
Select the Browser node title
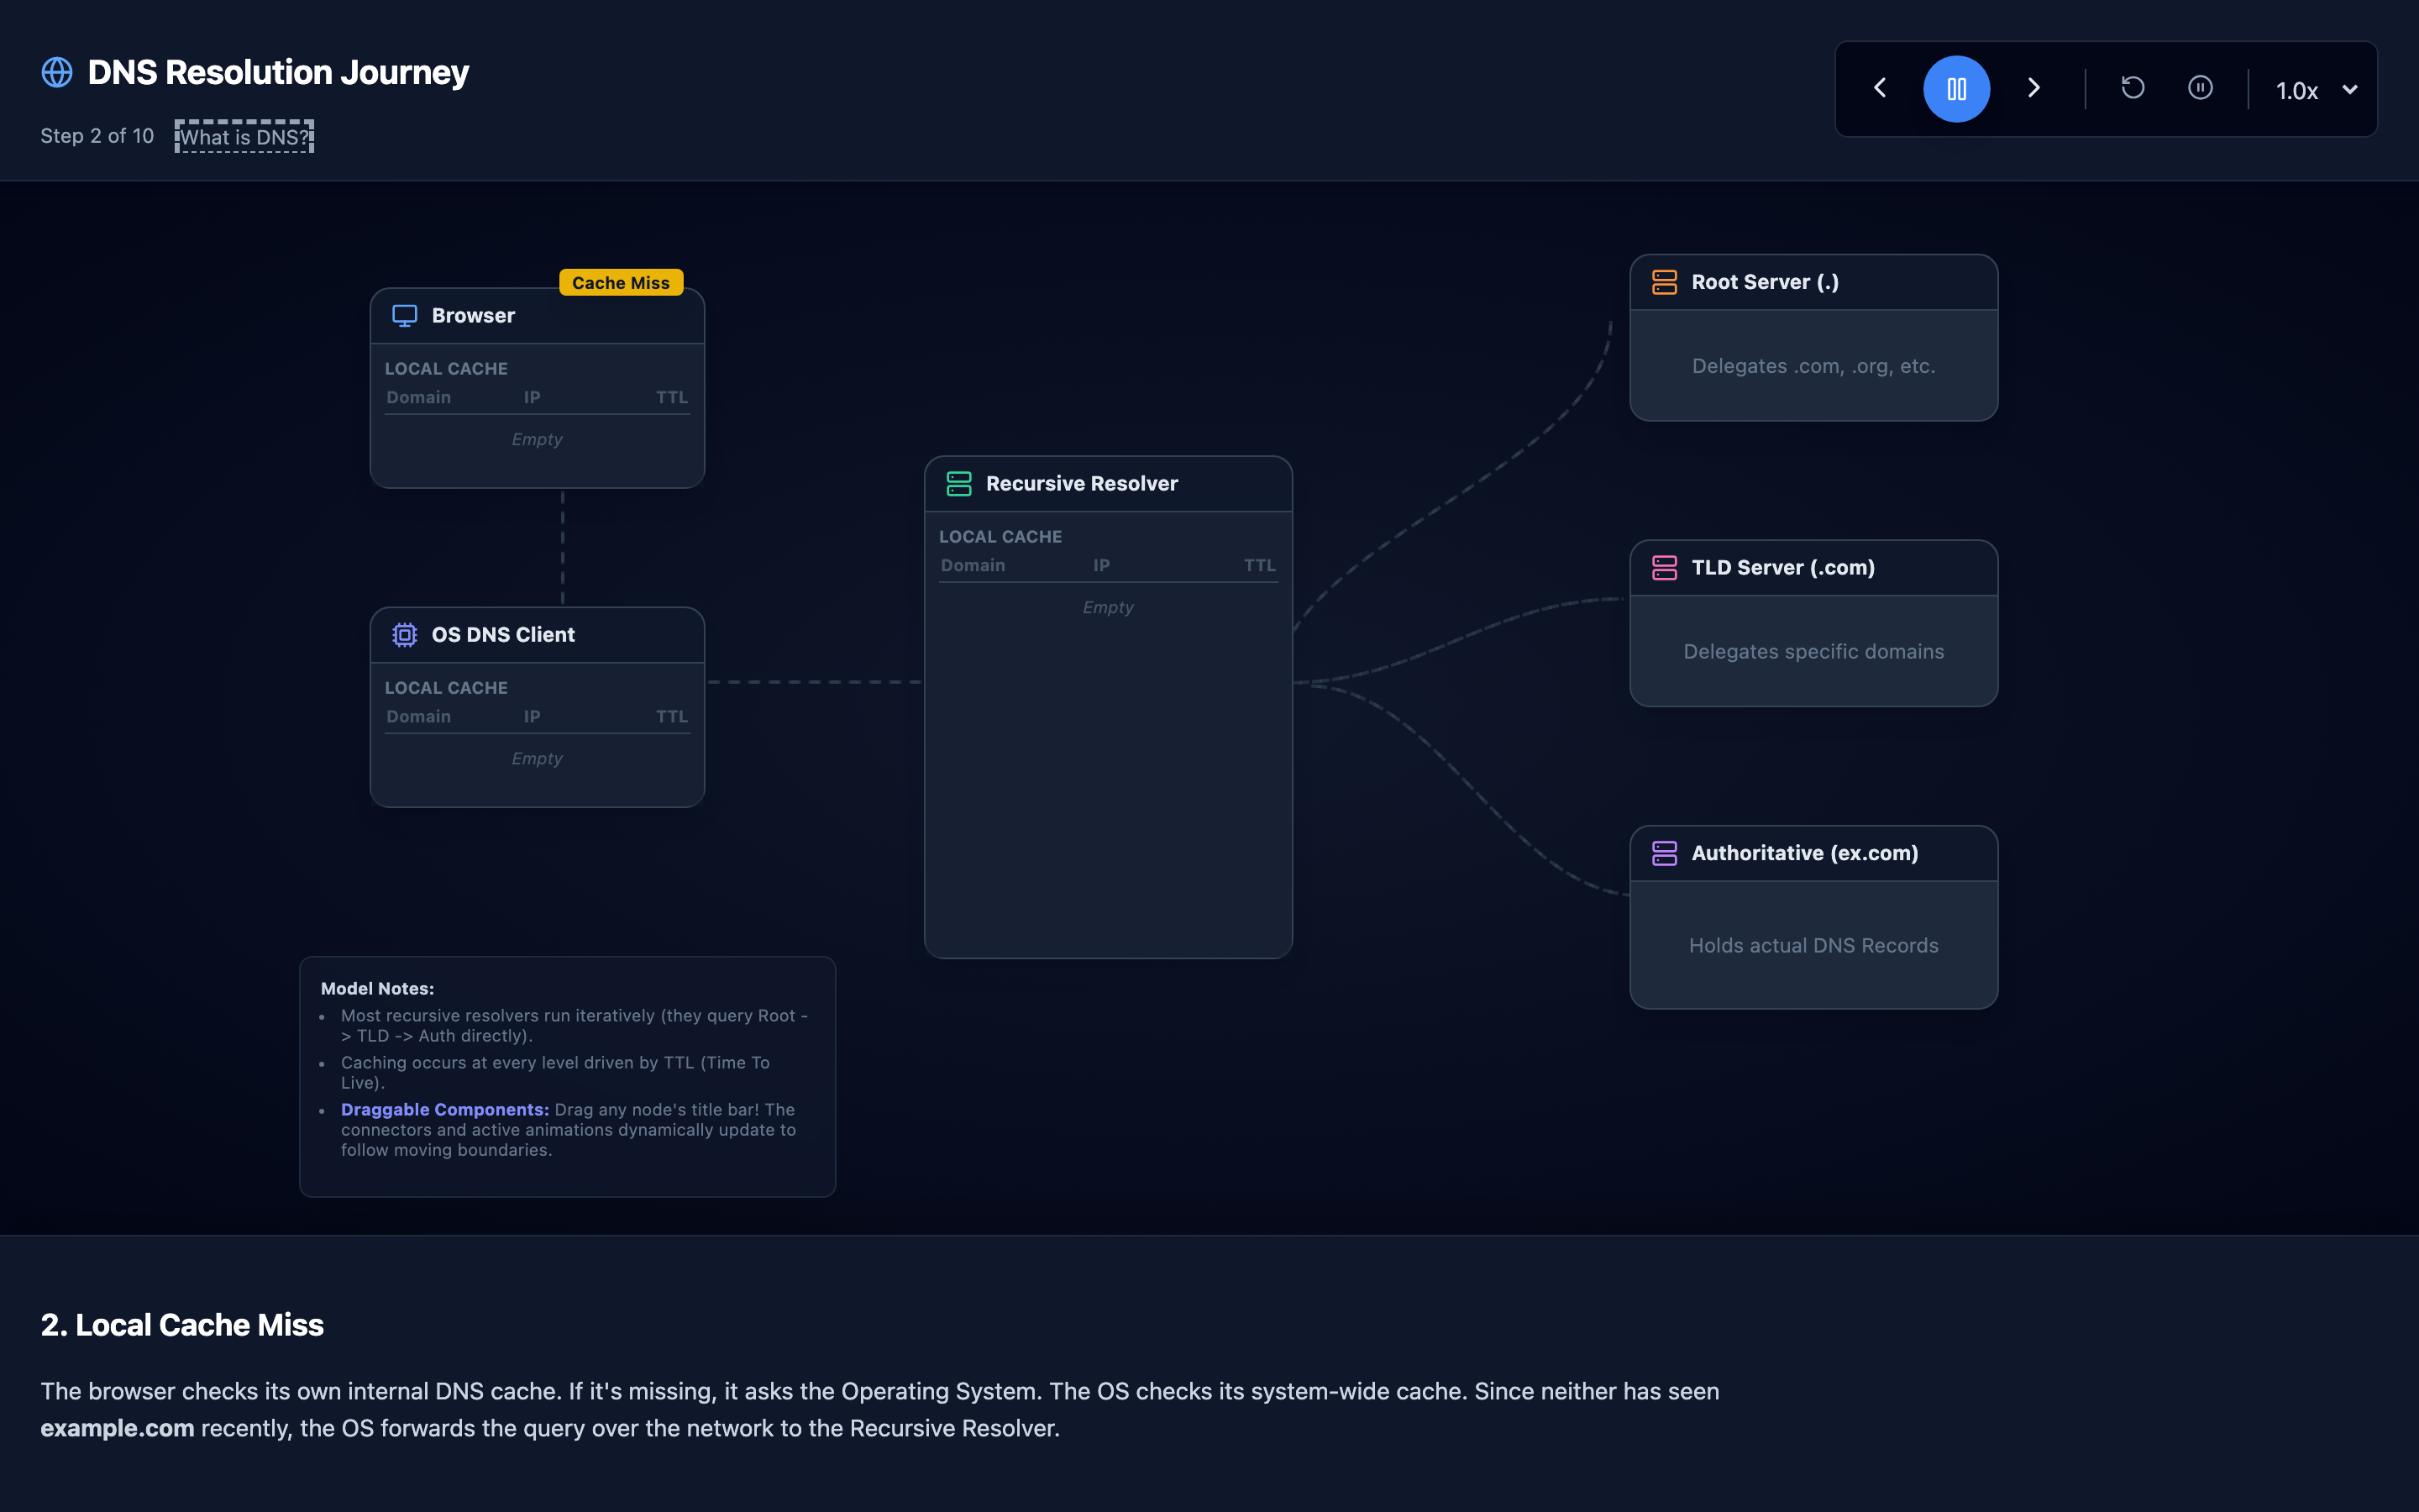(x=473, y=316)
